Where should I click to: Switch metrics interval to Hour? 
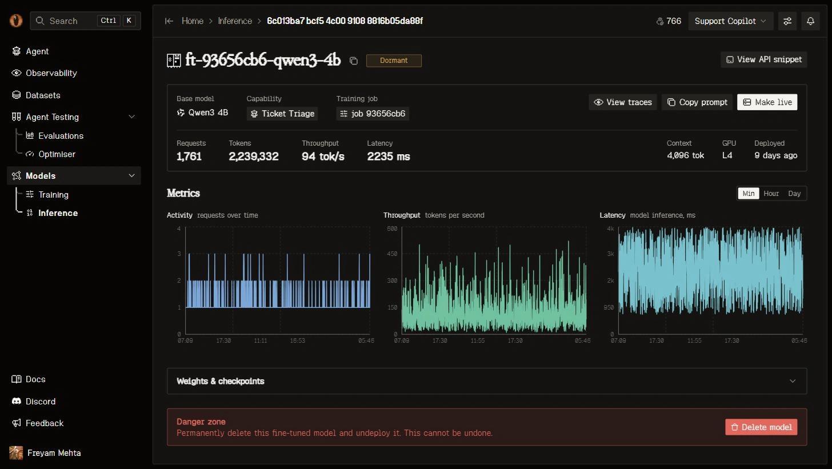tap(771, 194)
